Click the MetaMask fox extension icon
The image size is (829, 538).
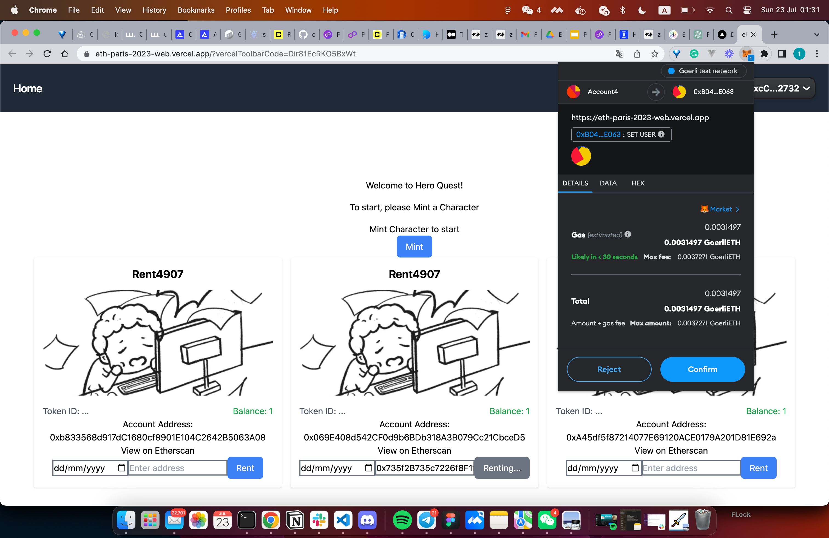[x=746, y=54]
